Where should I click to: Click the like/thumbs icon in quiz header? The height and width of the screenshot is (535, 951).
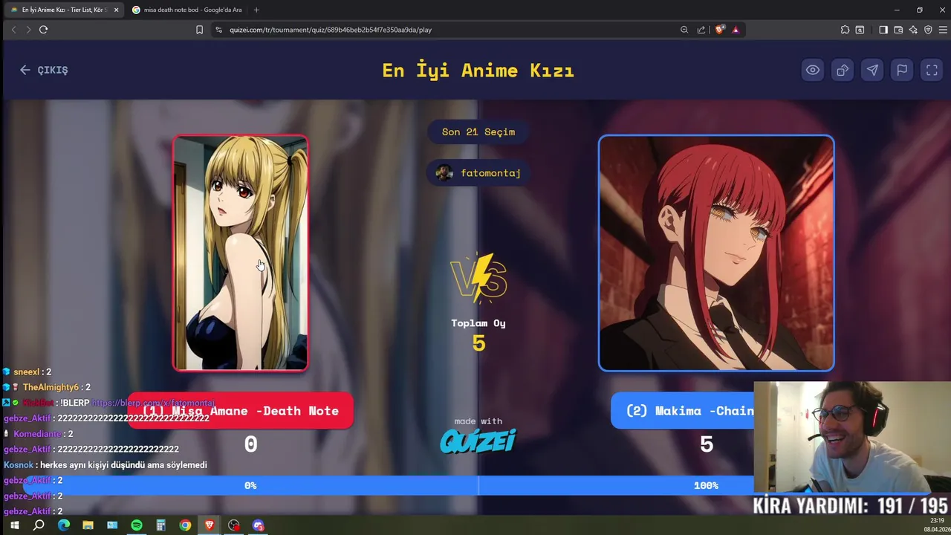[x=843, y=70]
